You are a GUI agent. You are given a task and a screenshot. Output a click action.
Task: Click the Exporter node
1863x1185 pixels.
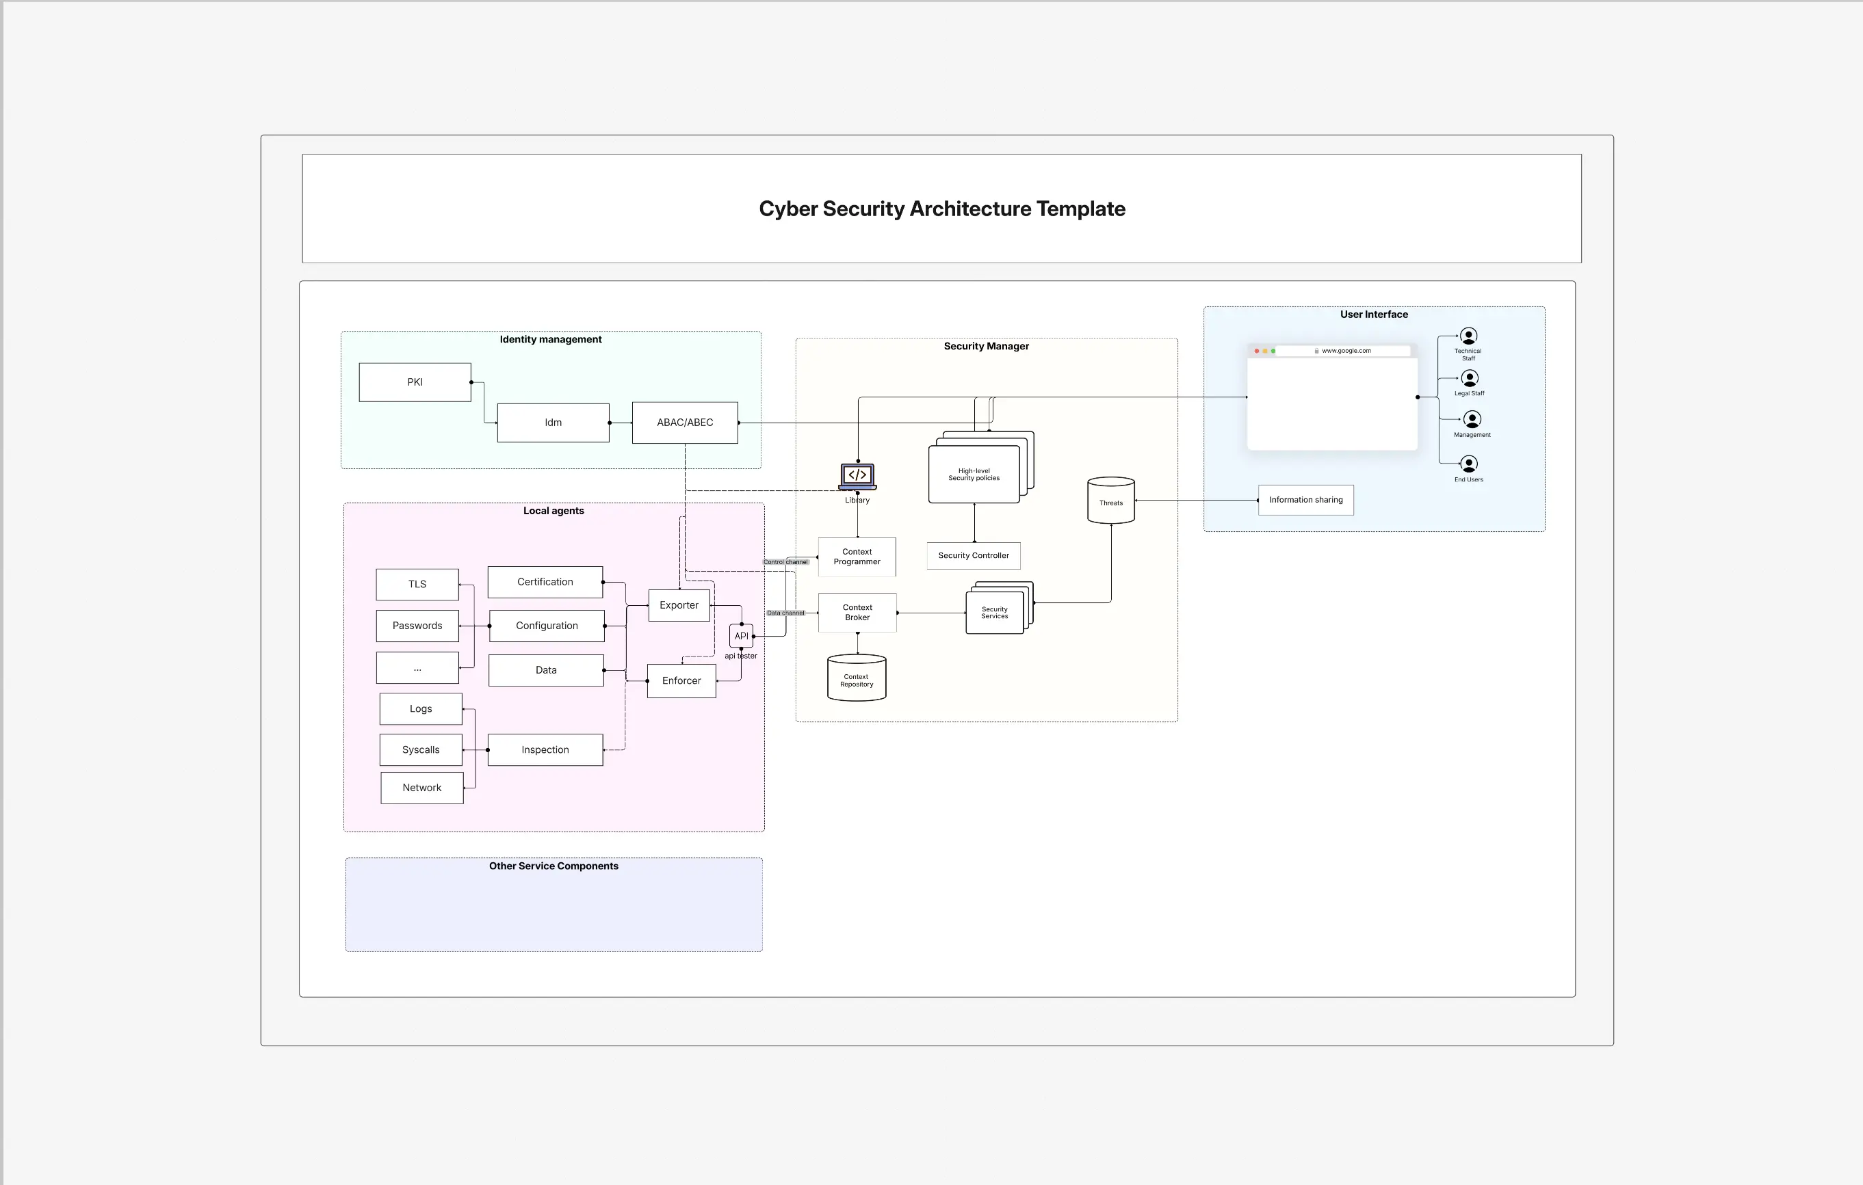[x=679, y=605]
